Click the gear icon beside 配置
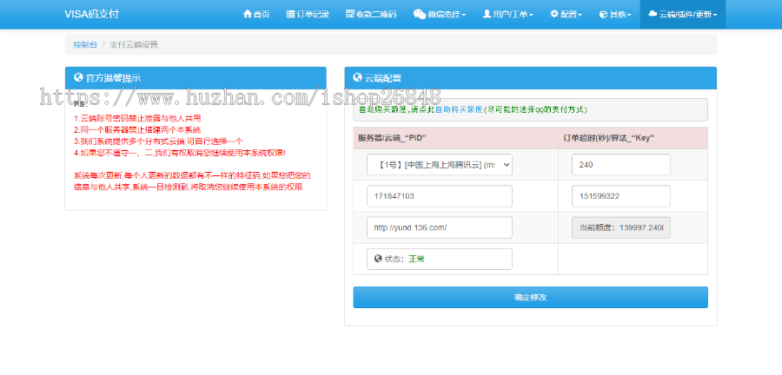 pyautogui.click(x=554, y=14)
